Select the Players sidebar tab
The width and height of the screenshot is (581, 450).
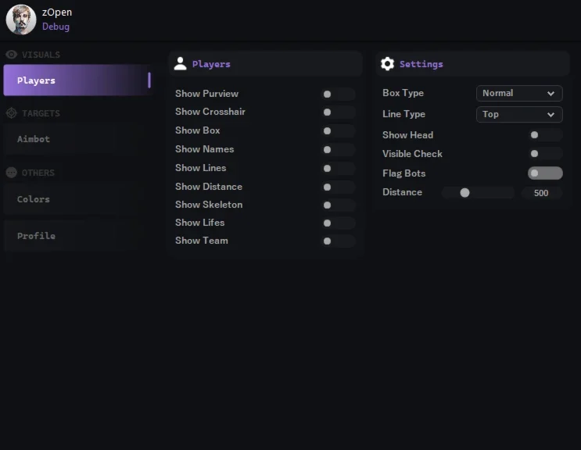(x=77, y=80)
